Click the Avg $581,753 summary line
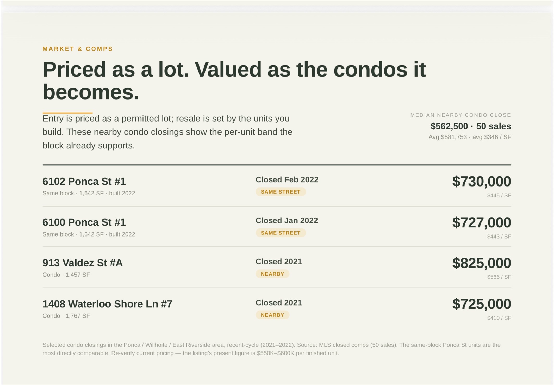The width and height of the screenshot is (554, 385). point(470,137)
